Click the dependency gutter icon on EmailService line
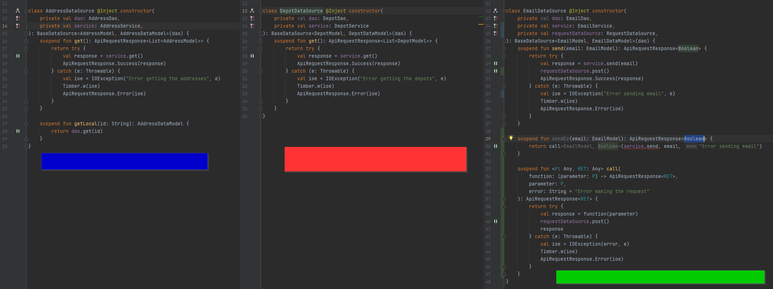The image size is (773, 289). coord(495,26)
